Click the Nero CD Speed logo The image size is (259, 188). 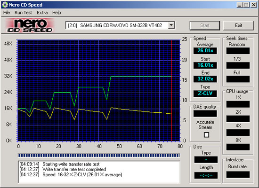30,25
